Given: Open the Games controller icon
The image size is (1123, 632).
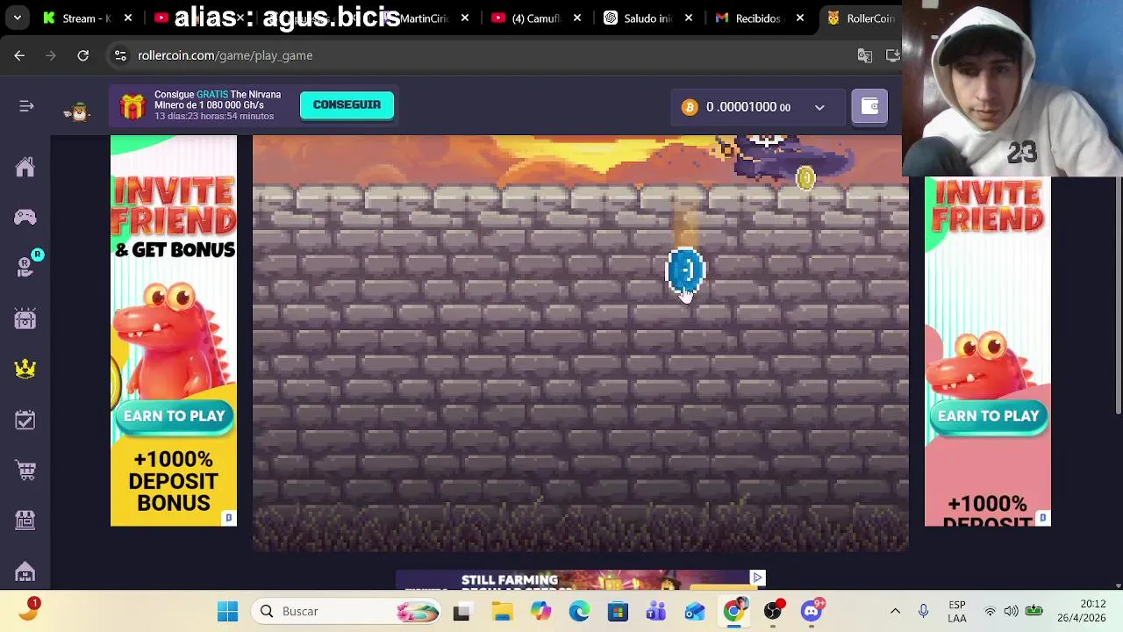Looking at the screenshot, I should [x=25, y=217].
